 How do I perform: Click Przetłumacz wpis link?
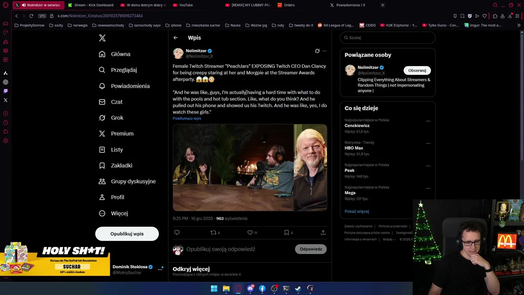coord(187,118)
